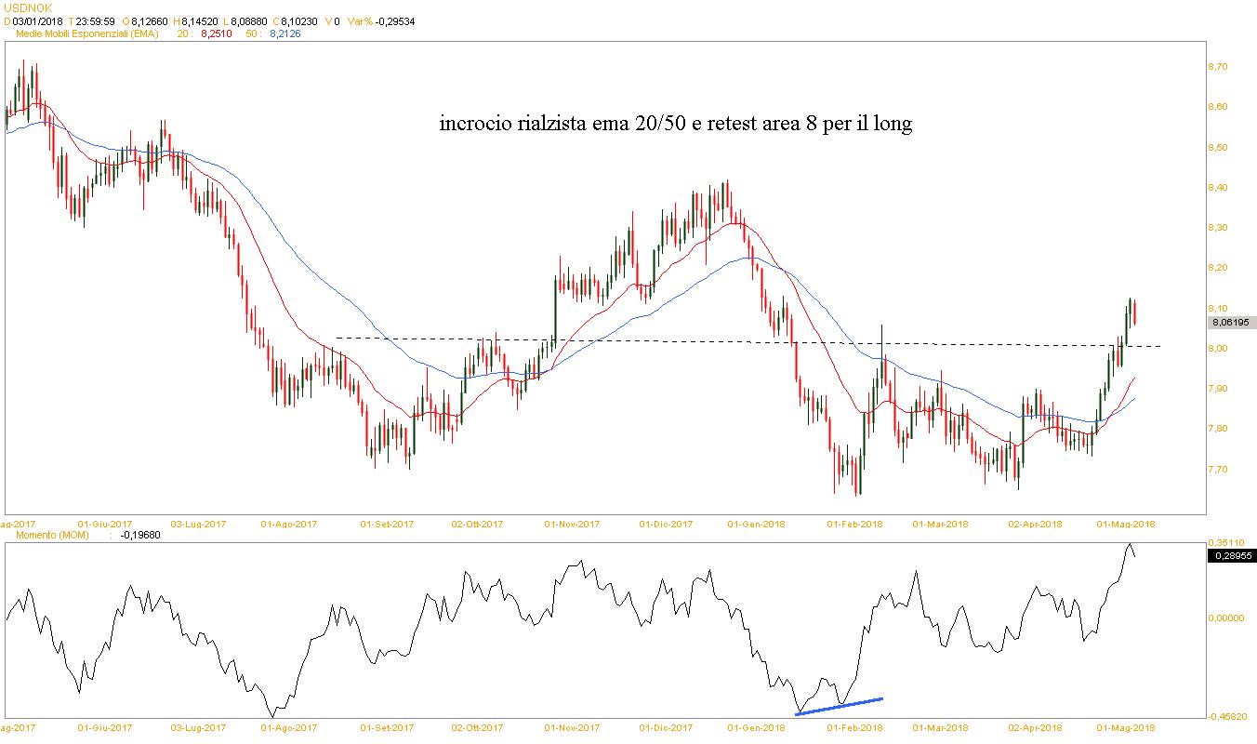Click the Var% value in the header
This screenshot has height=744, width=1257.
point(397,20)
